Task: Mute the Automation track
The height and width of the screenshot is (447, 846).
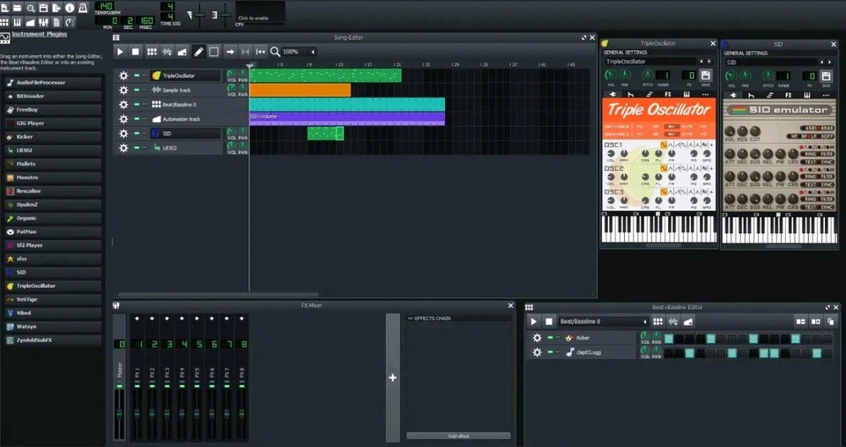Action: 137,119
